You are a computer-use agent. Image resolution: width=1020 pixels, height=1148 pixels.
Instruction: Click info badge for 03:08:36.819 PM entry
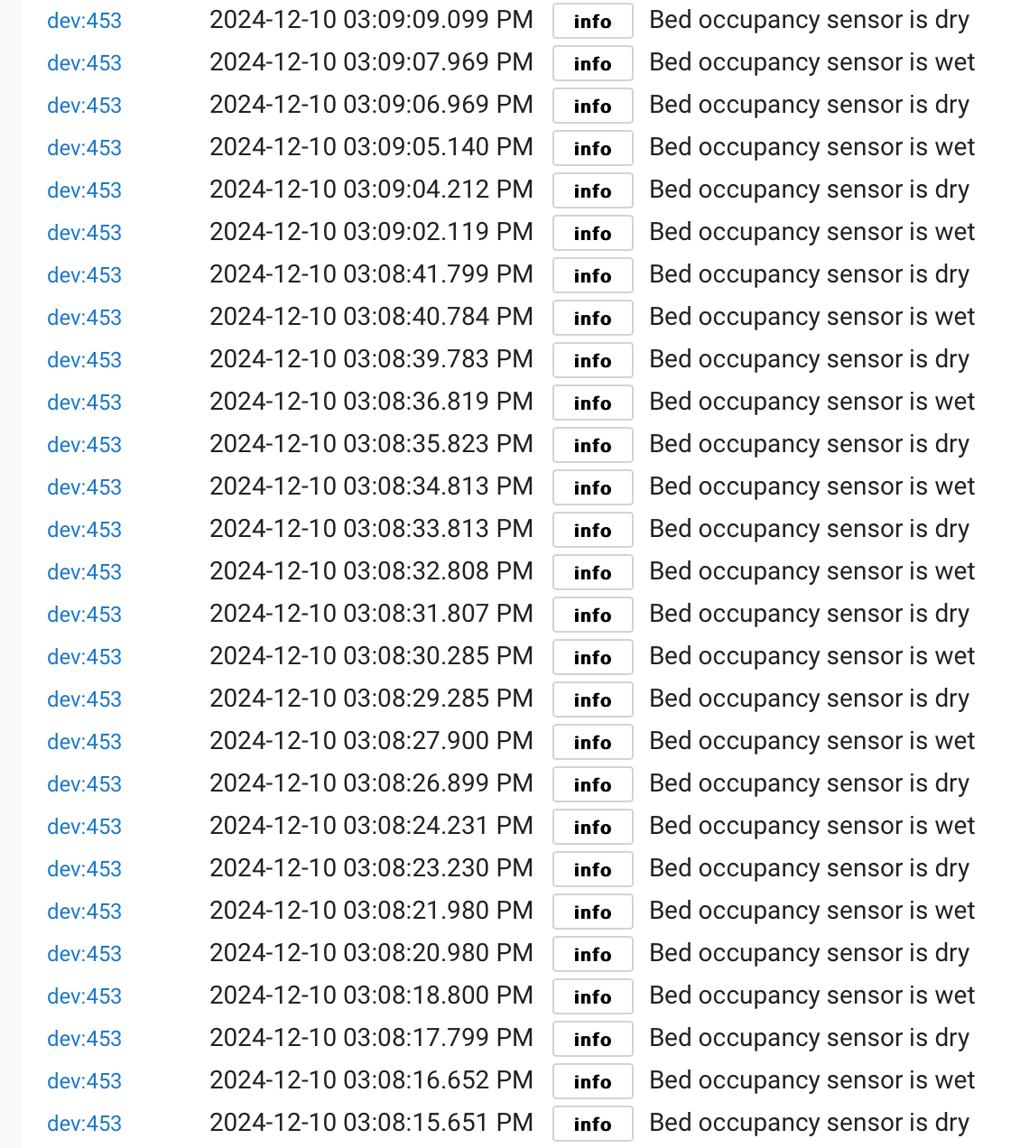click(x=592, y=403)
